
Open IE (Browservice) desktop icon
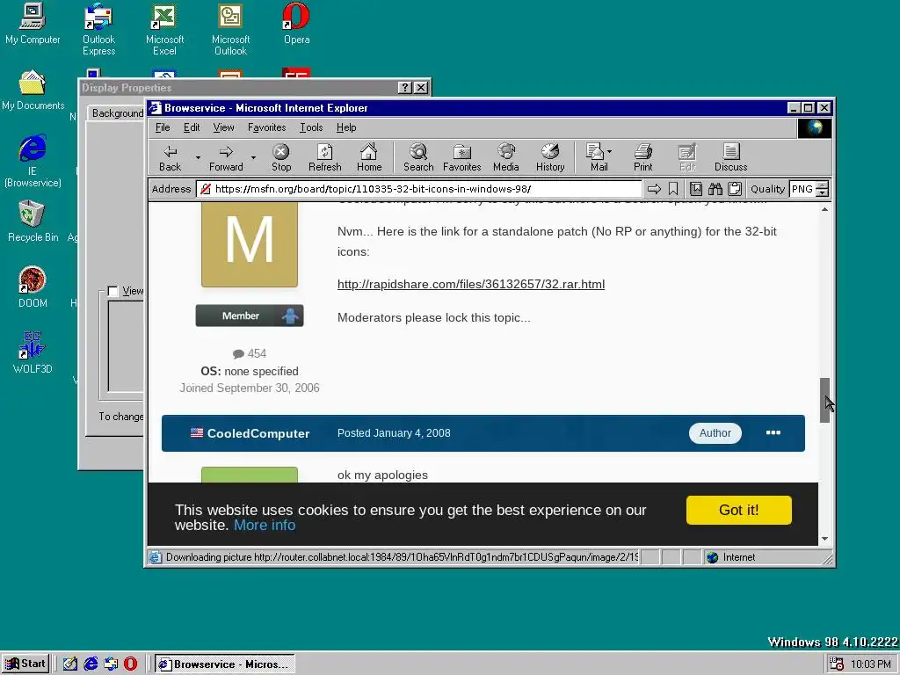pos(33,162)
